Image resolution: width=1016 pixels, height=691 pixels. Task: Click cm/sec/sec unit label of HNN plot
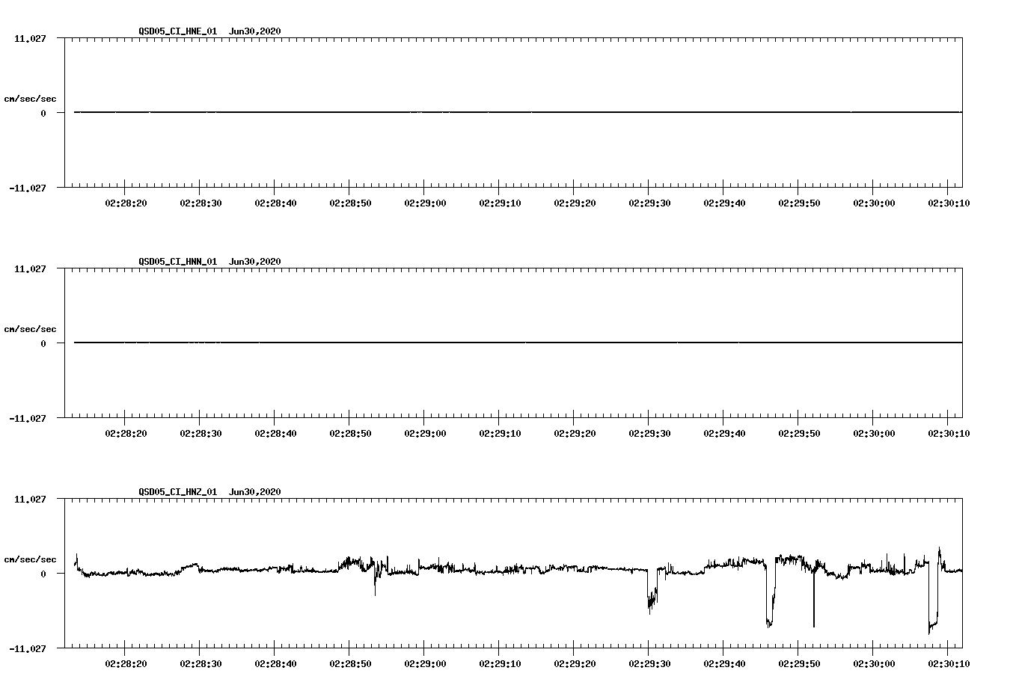pyautogui.click(x=30, y=329)
